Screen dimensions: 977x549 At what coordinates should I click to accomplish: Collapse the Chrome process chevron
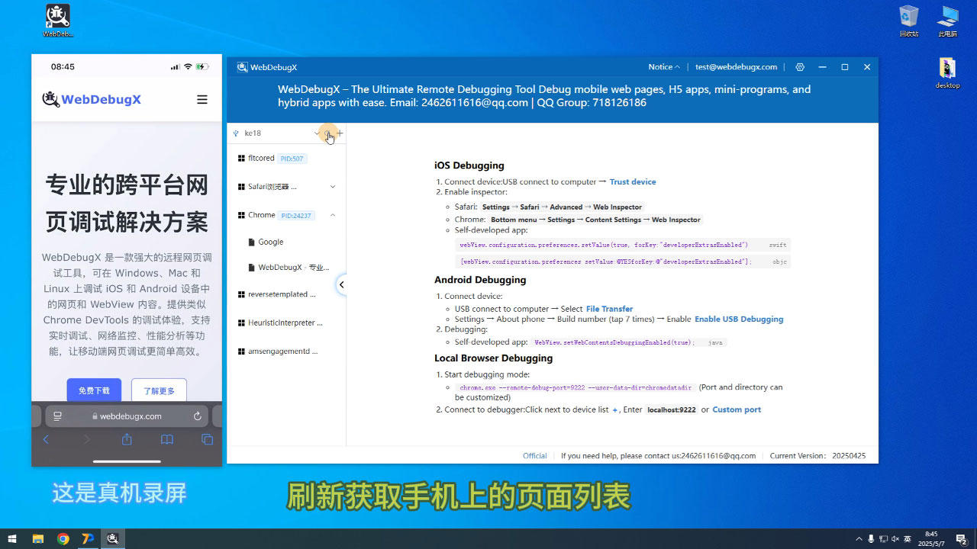pyautogui.click(x=333, y=215)
